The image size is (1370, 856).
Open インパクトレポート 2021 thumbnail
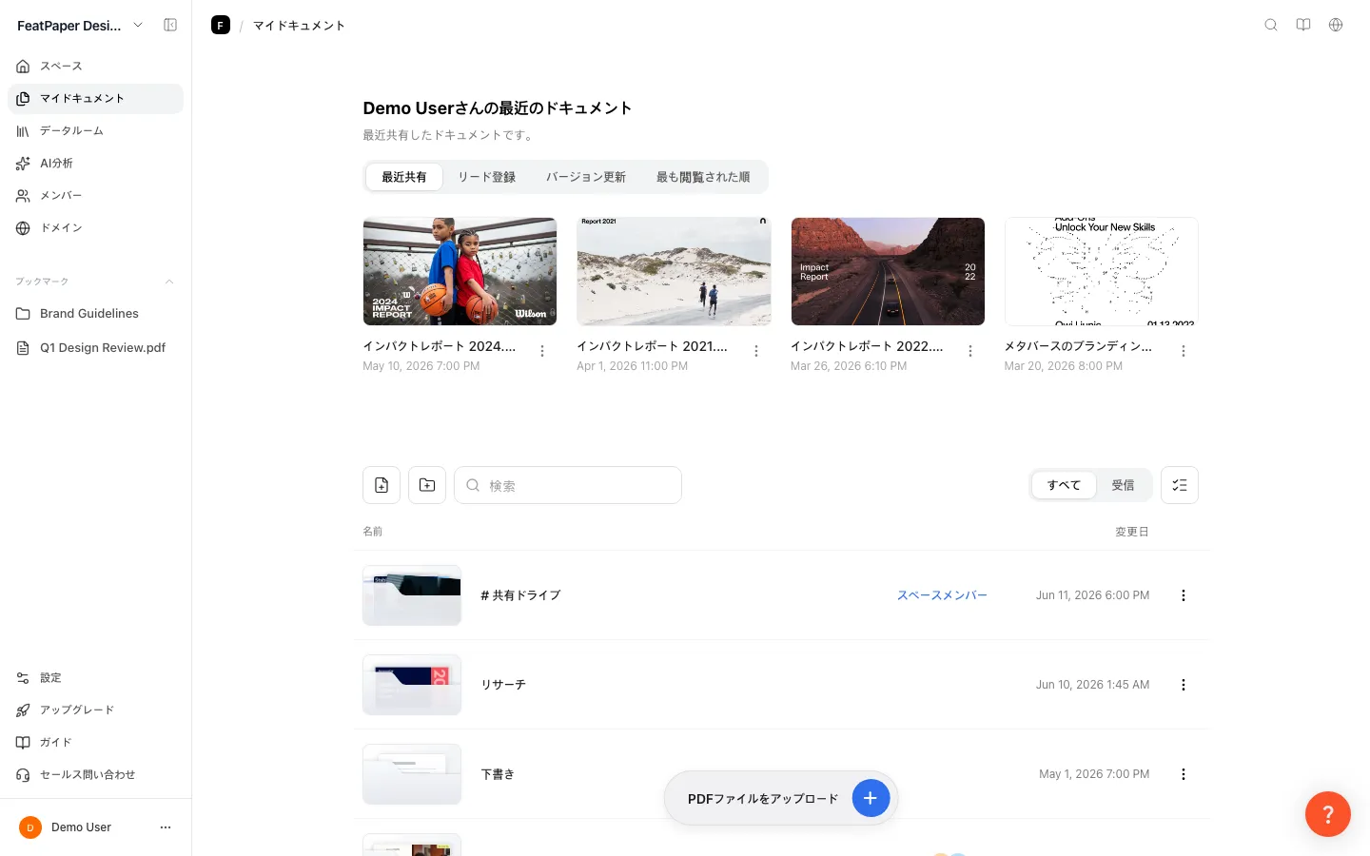pyautogui.click(x=674, y=271)
